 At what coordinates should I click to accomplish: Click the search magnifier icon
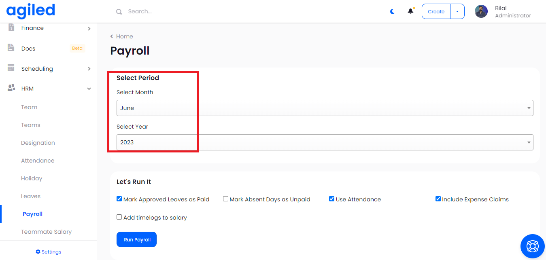point(119,12)
